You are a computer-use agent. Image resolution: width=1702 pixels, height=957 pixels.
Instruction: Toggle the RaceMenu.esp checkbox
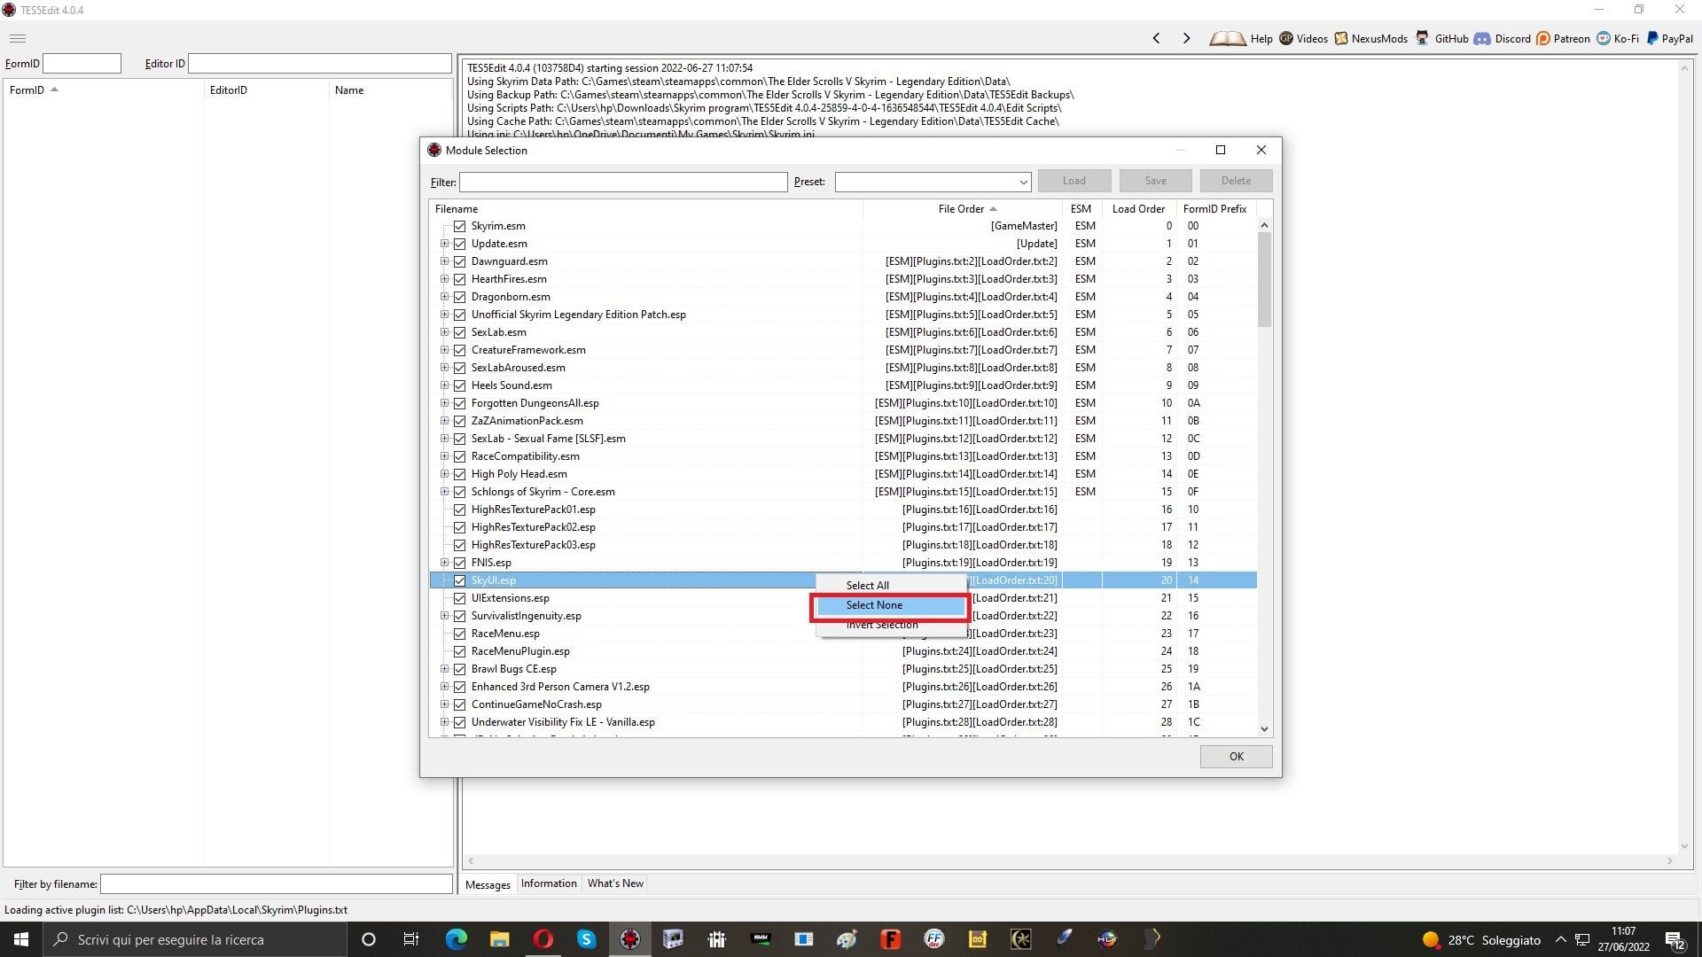click(x=459, y=634)
